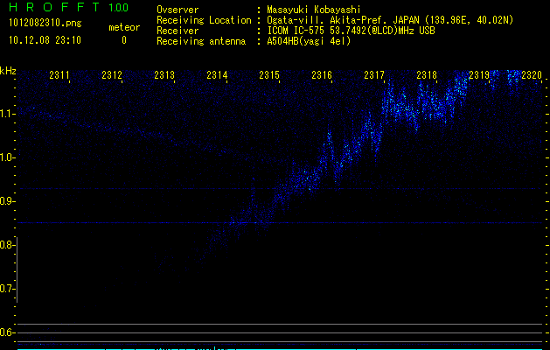The width and height of the screenshot is (550, 350).
Task: Click the 0.8 kHz axis label
Action: point(7,245)
